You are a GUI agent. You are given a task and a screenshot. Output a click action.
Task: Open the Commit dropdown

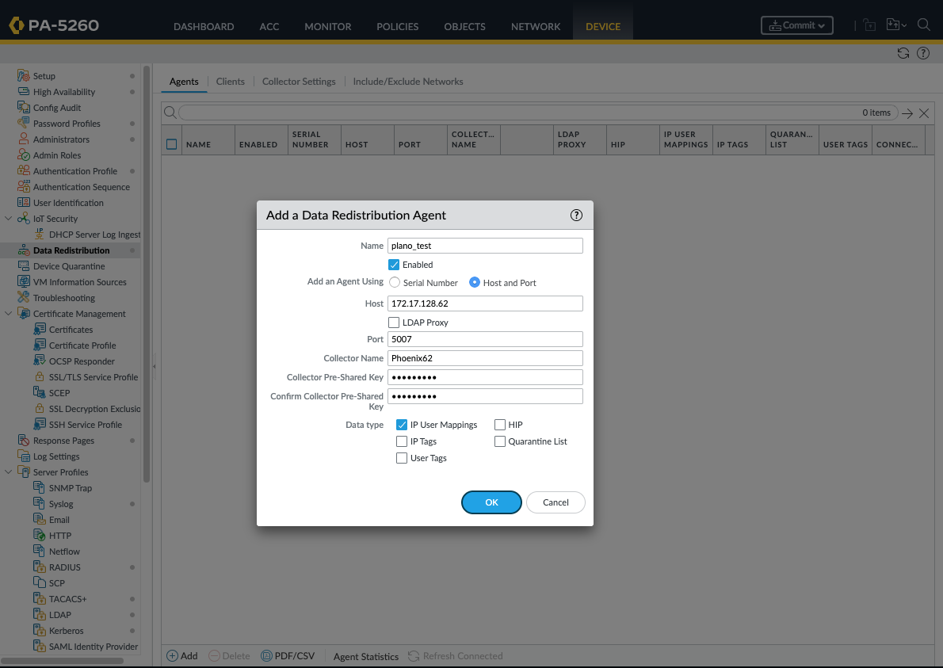[x=796, y=25]
